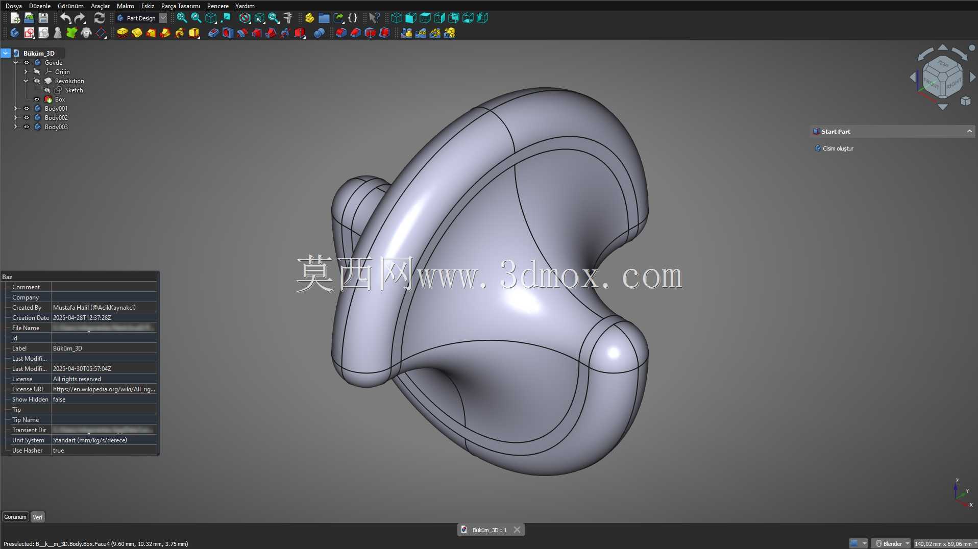The image size is (978, 549).
Task: Close the Büküm_3D : 1 document tab
Action: (x=517, y=530)
